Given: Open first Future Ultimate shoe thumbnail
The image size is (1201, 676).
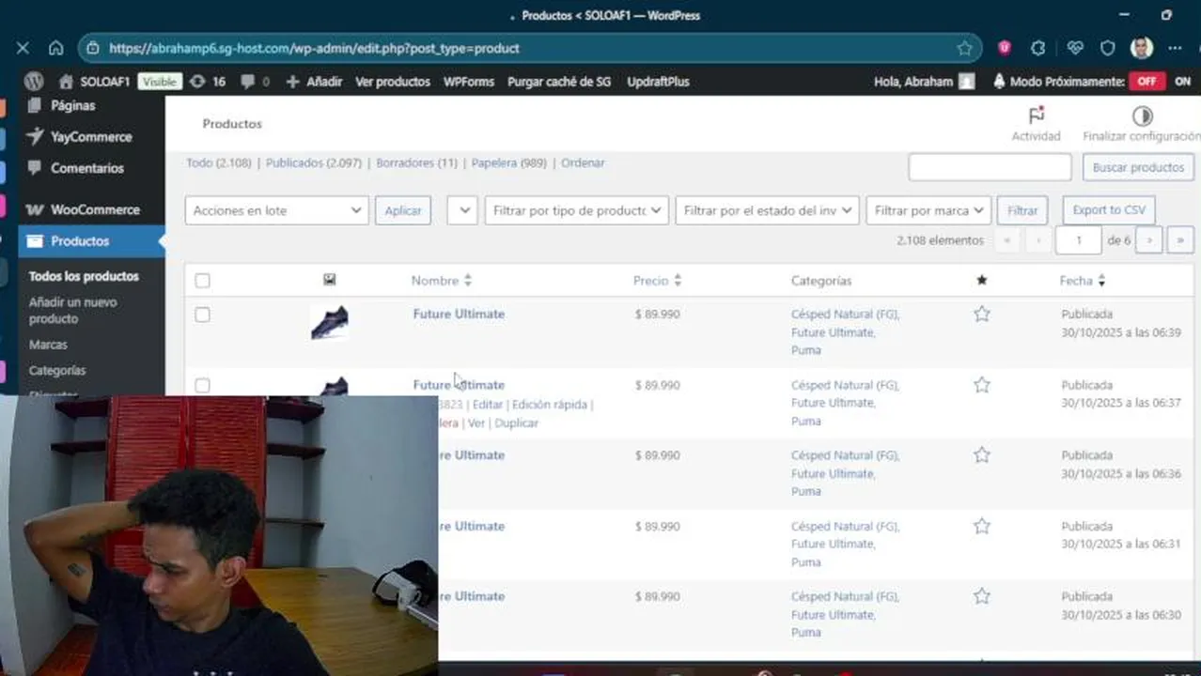Looking at the screenshot, I should tap(329, 322).
